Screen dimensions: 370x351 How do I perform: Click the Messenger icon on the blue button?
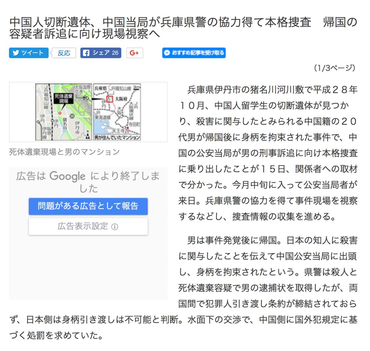[x=167, y=53]
